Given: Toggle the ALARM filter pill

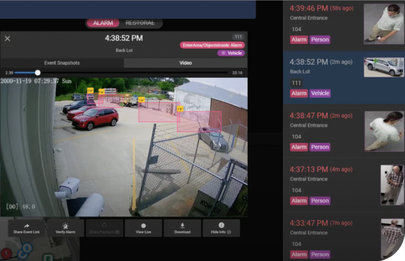Looking at the screenshot, I should tap(103, 23).
